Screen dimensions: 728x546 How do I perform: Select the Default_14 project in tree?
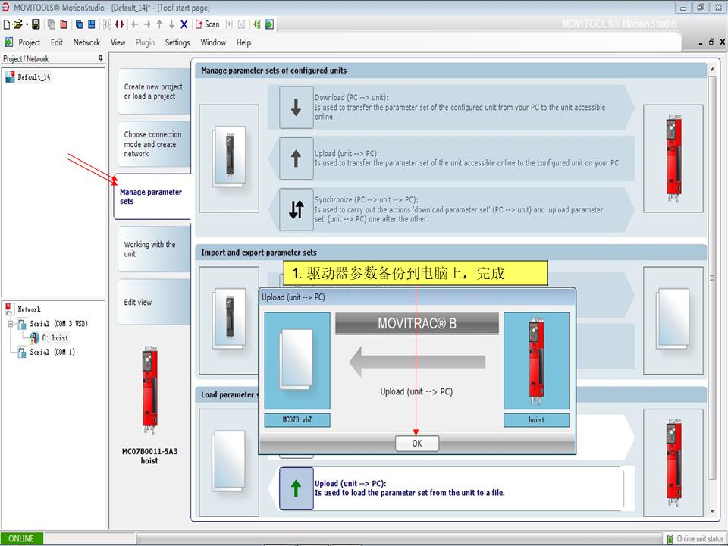[x=33, y=77]
